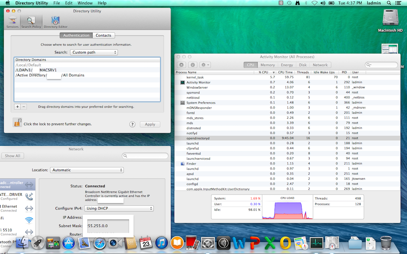Image resolution: width=407 pixels, height=254 pixels.
Task: Open Trash in the Dock
Action: [386, 243]
